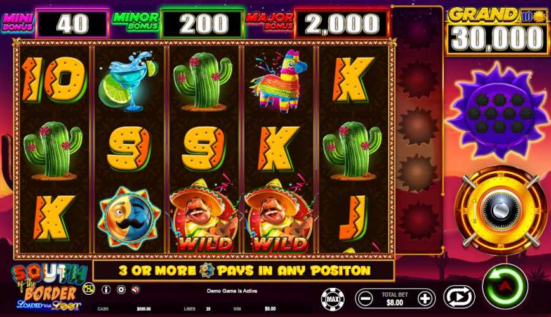Click the Minor Bonus 200 display

[x=178, y=23]
